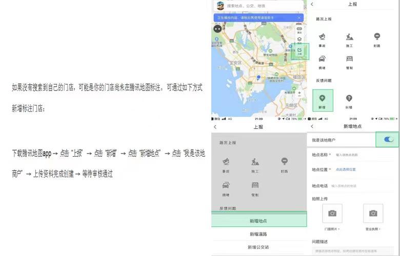
Task: Toggle the 路况 traffic layer button on the map
Action: (299, 30)
